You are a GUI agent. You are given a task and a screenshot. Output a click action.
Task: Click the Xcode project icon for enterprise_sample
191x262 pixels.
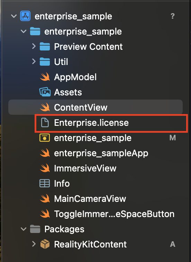click(25, 16)
